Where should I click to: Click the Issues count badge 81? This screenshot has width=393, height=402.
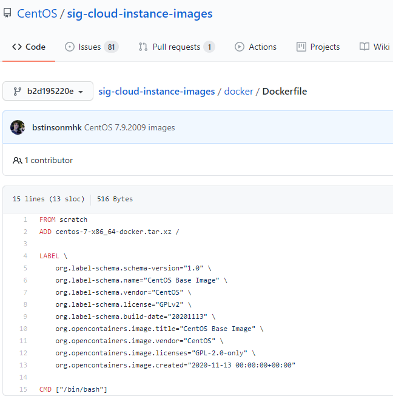tap(111, 47)
